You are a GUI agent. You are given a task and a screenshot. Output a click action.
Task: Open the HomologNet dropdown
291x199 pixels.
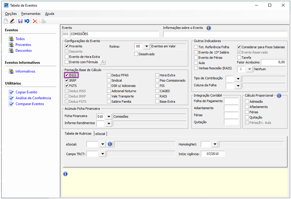coord(215,144)
